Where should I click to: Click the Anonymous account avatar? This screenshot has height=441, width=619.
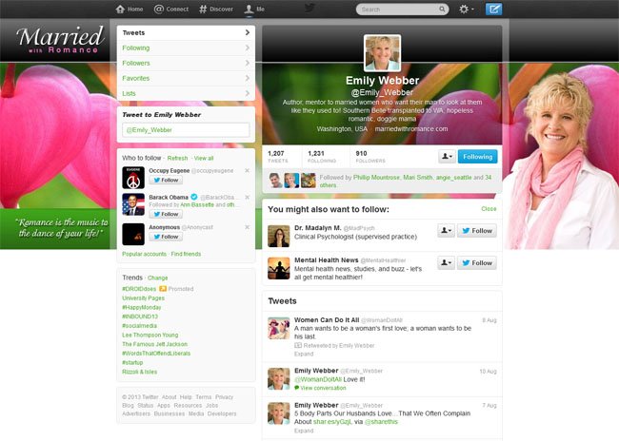pos(133,234)
